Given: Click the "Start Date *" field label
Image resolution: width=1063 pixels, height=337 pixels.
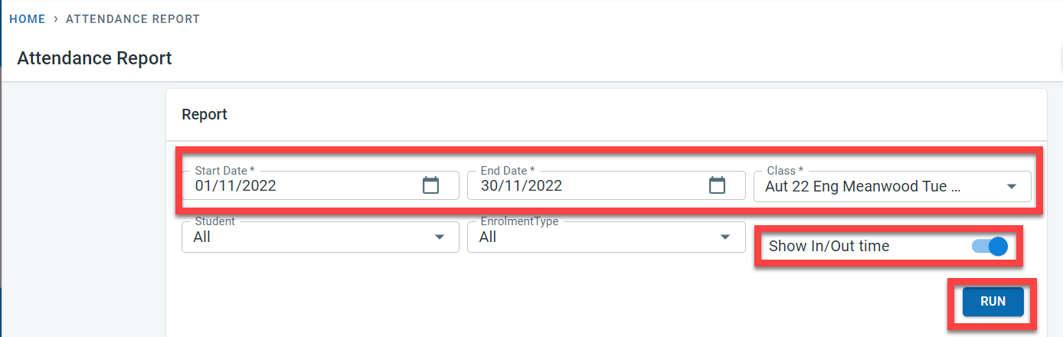Looking at the screenshot, I should (x=224, y=171).
